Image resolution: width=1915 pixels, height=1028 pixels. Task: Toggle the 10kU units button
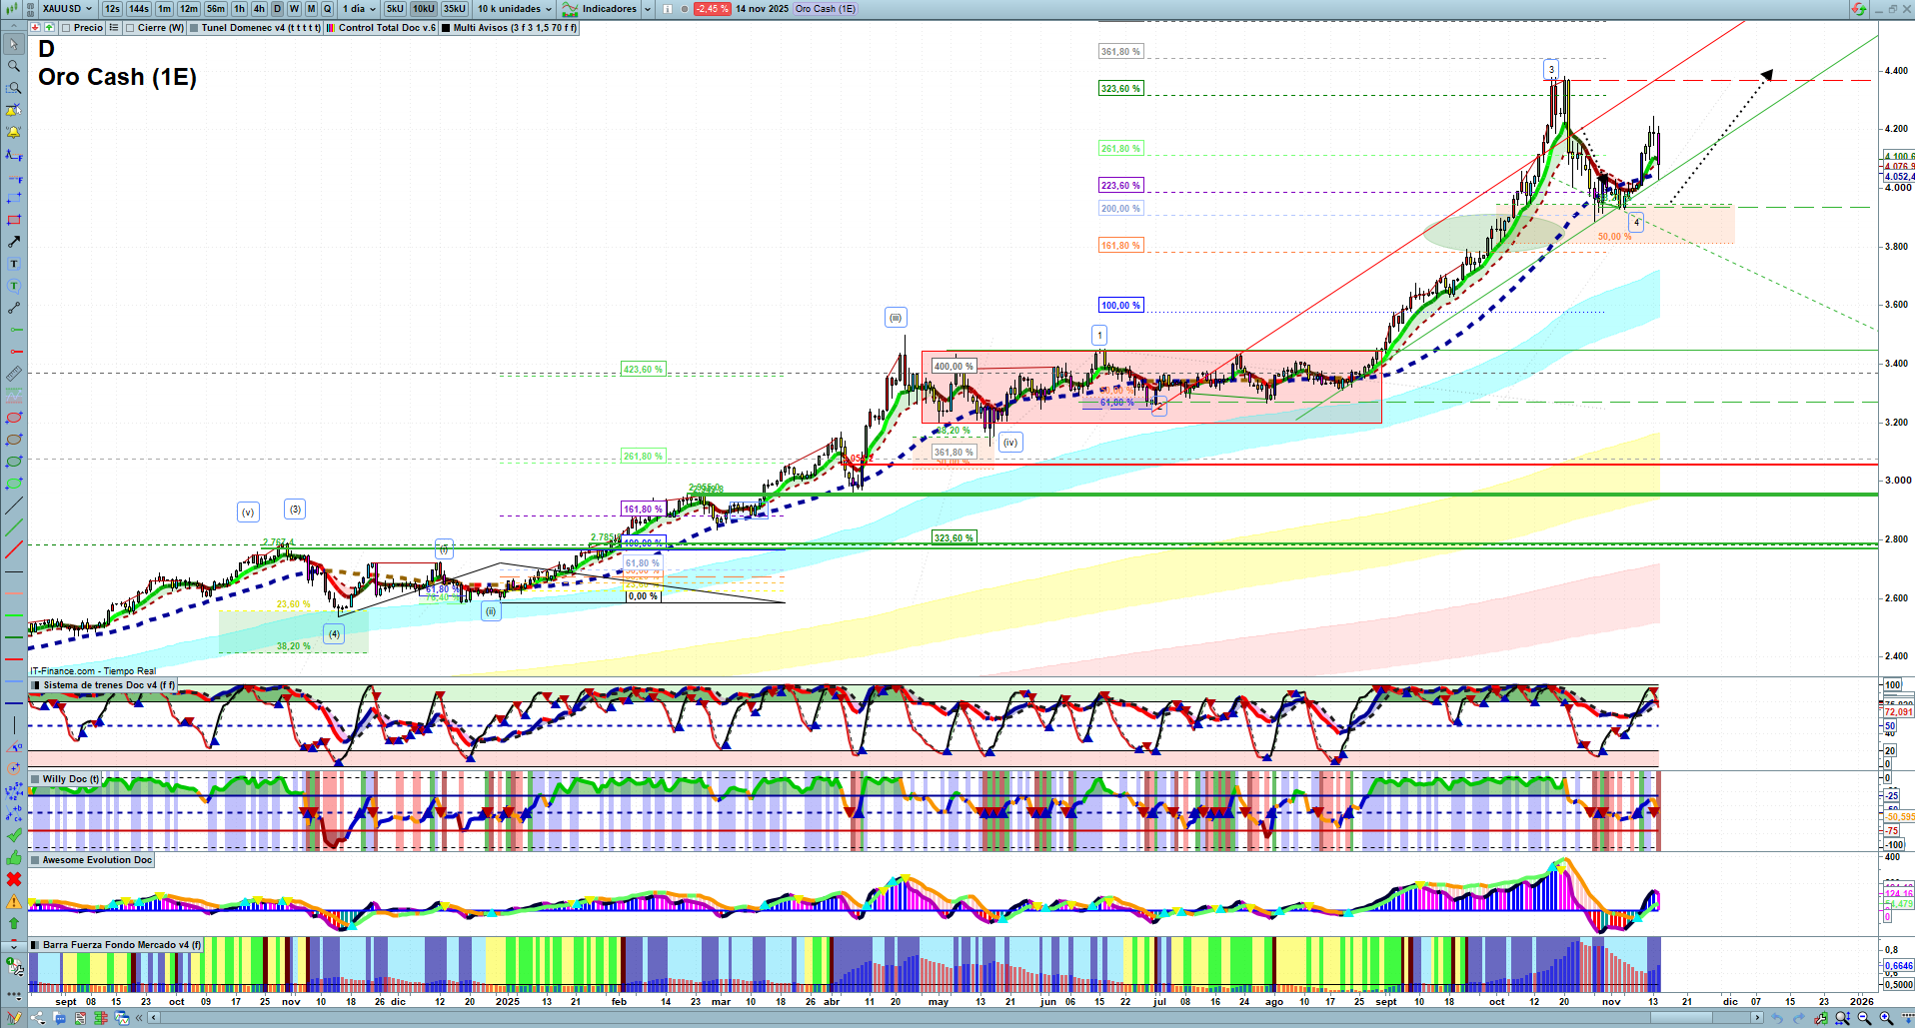[424, 9]
